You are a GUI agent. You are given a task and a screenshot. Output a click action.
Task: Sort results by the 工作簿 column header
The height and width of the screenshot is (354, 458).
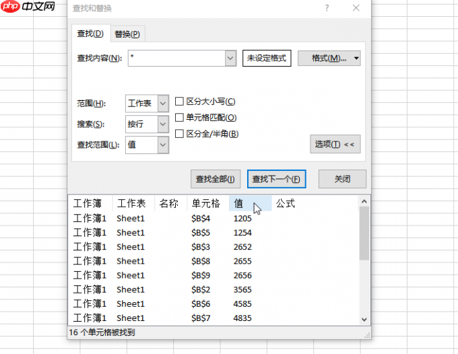(90, 203)
